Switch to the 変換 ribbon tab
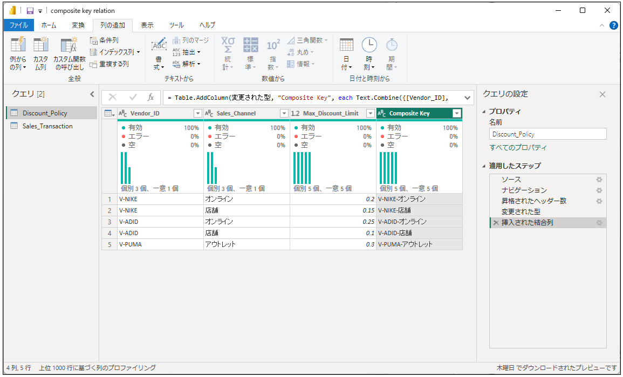This screenshot has height=377, width=623. coord(78,25)
